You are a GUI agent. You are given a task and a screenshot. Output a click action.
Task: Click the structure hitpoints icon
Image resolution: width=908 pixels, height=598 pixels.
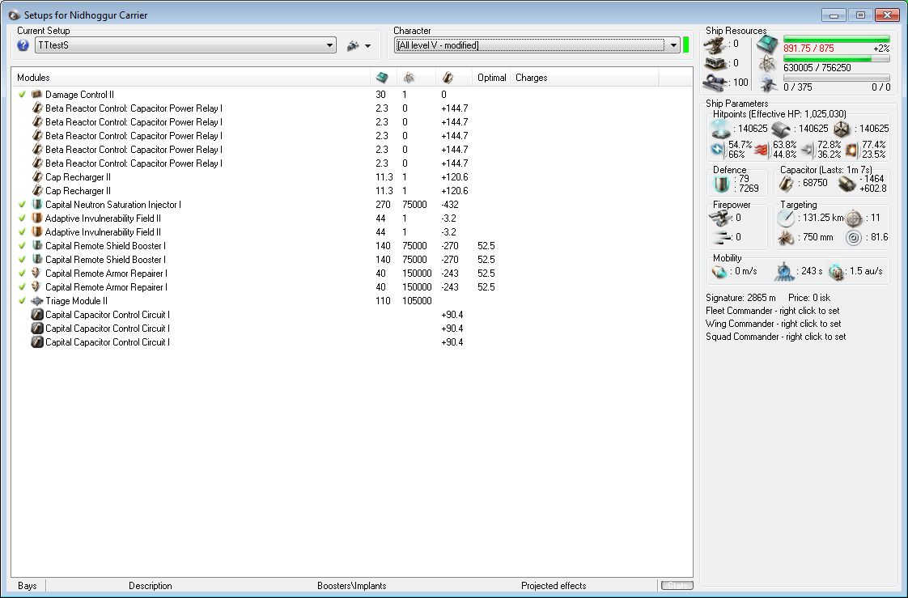pos(842,129)
